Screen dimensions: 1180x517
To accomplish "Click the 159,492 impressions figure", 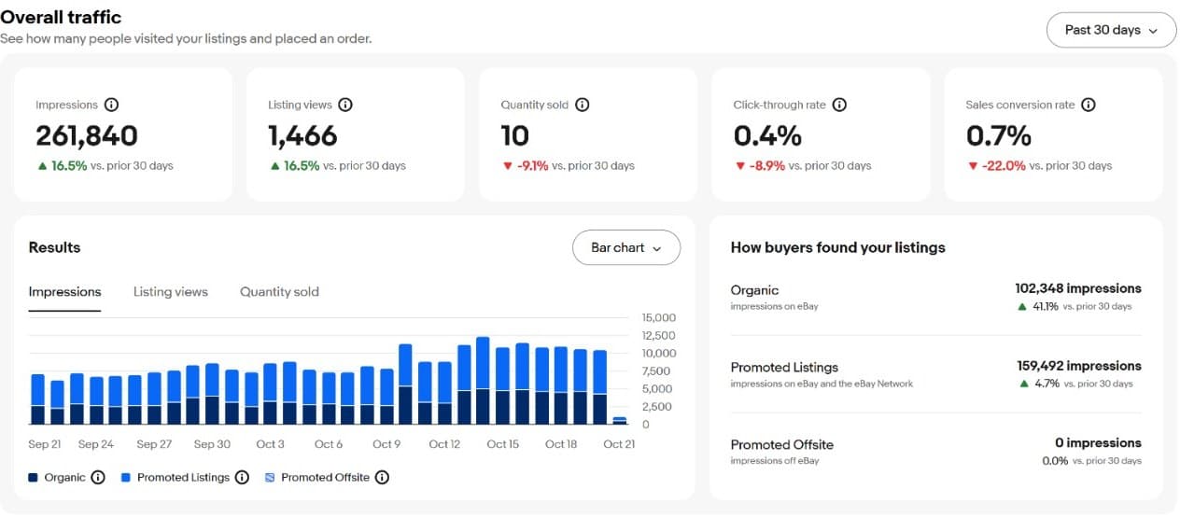I will [1079, 366].
